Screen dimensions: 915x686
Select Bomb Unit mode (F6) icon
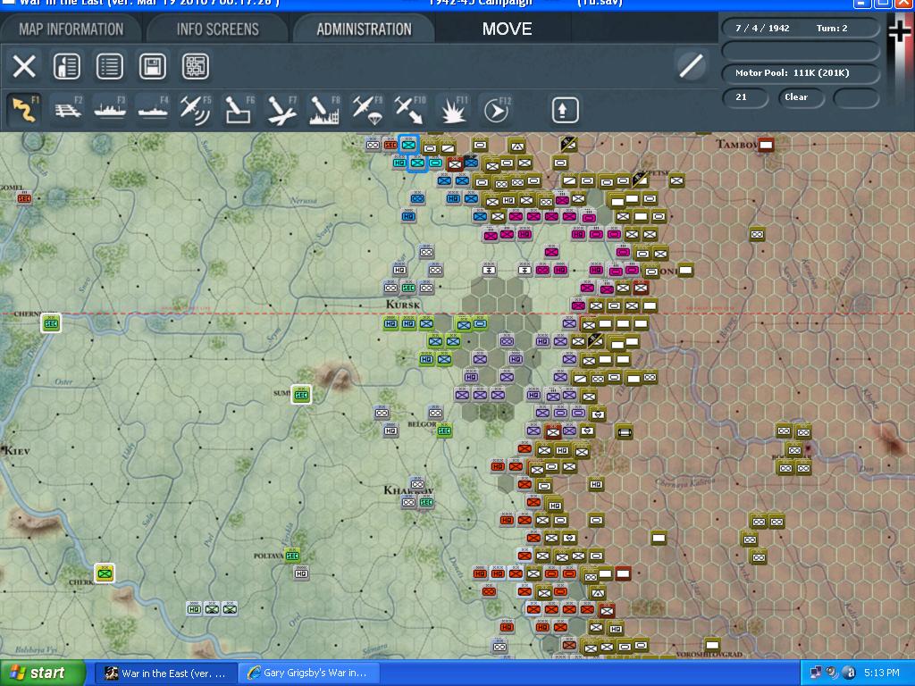point(239,110)
